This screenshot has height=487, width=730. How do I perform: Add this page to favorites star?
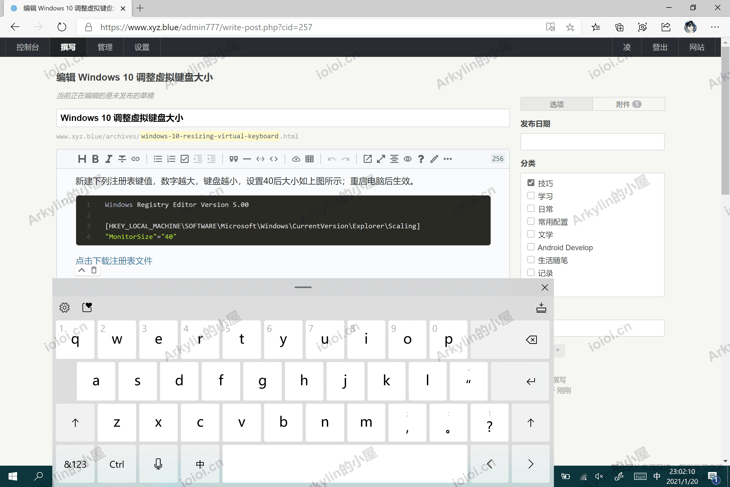coord(570,27)
